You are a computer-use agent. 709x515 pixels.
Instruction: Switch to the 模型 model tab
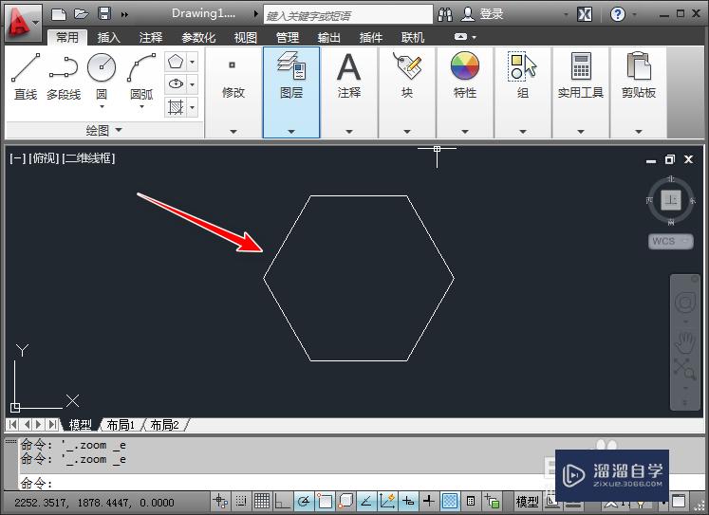(x=80, y=425)
